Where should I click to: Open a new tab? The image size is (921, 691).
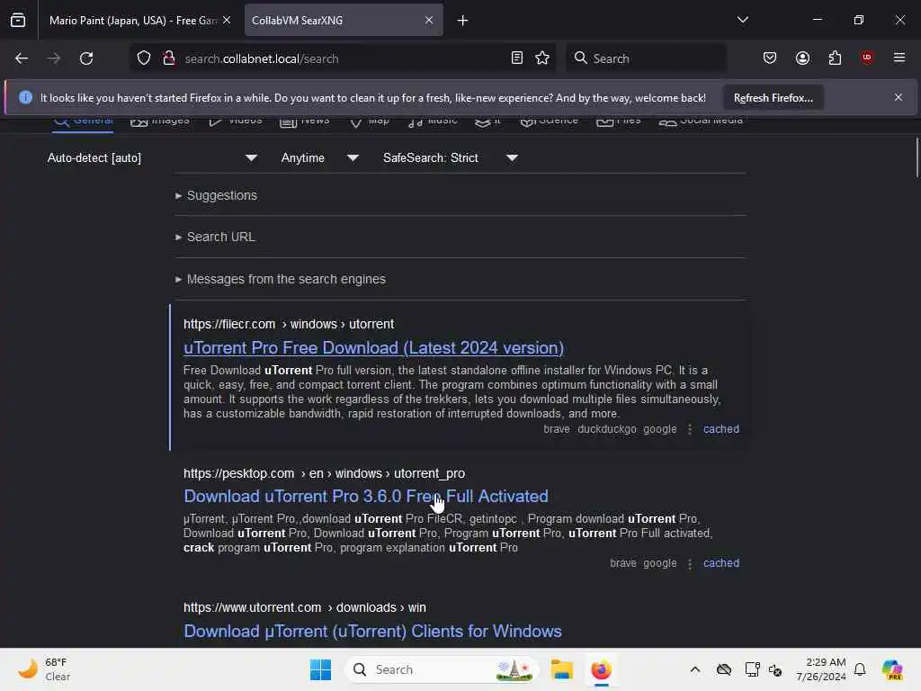pyautogui.click(x=463, y=21)
